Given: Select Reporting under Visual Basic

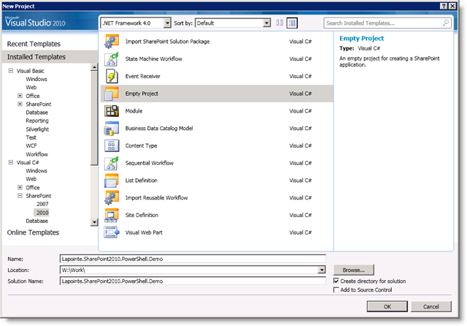Looking at the screenshot, I should [x=37, y=121].
